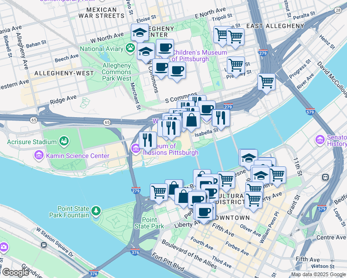The image size is (347, 278).
Task: Open the Senator History museum pin
Action: 320,140
